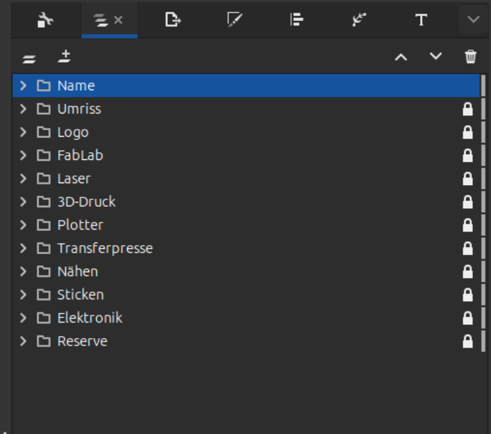
Task: Expand the Elektronik layer group
Action: 23,318
